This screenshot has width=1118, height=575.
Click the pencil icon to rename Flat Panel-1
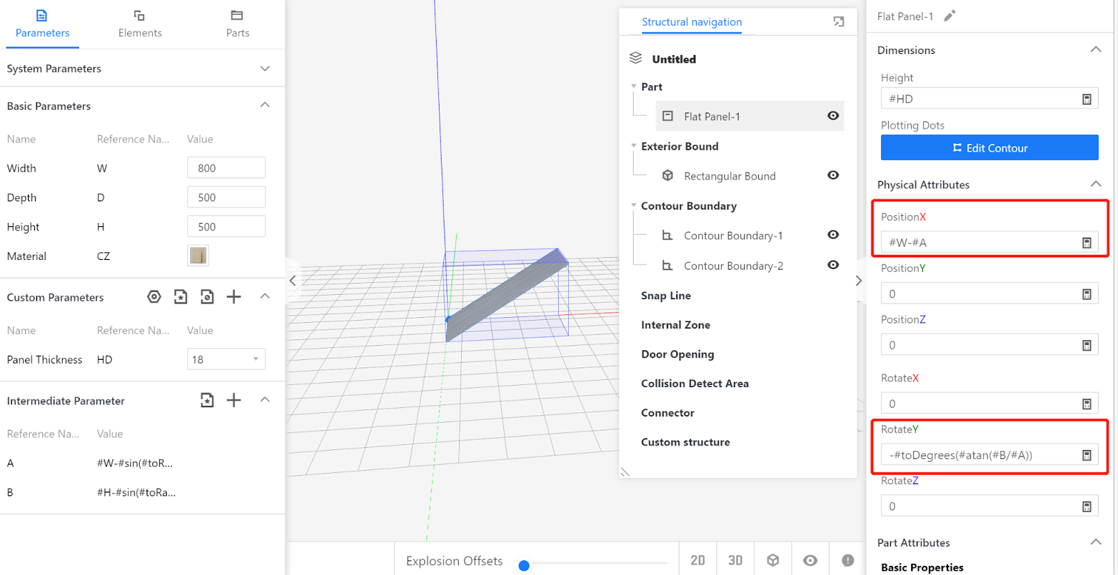point(949,16)
